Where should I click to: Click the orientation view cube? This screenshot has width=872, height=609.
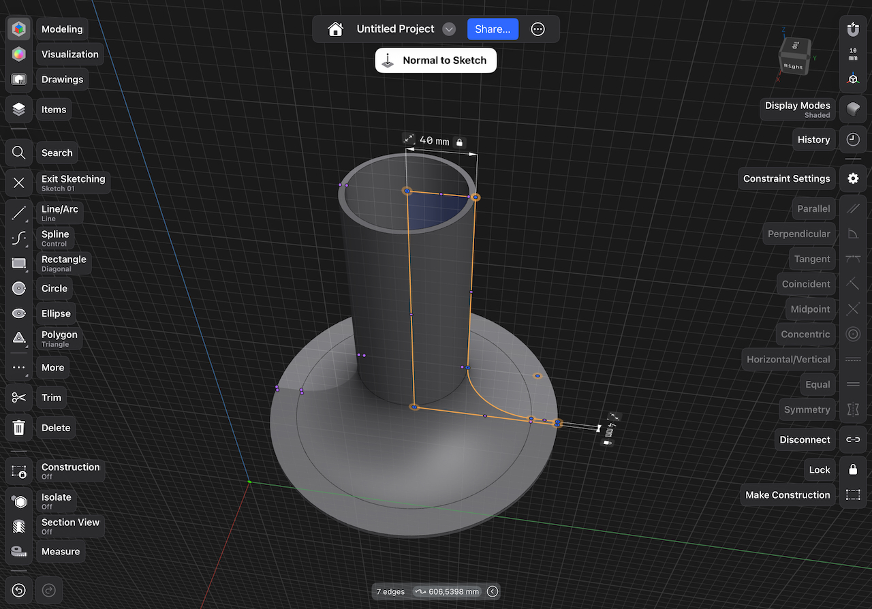794,57
